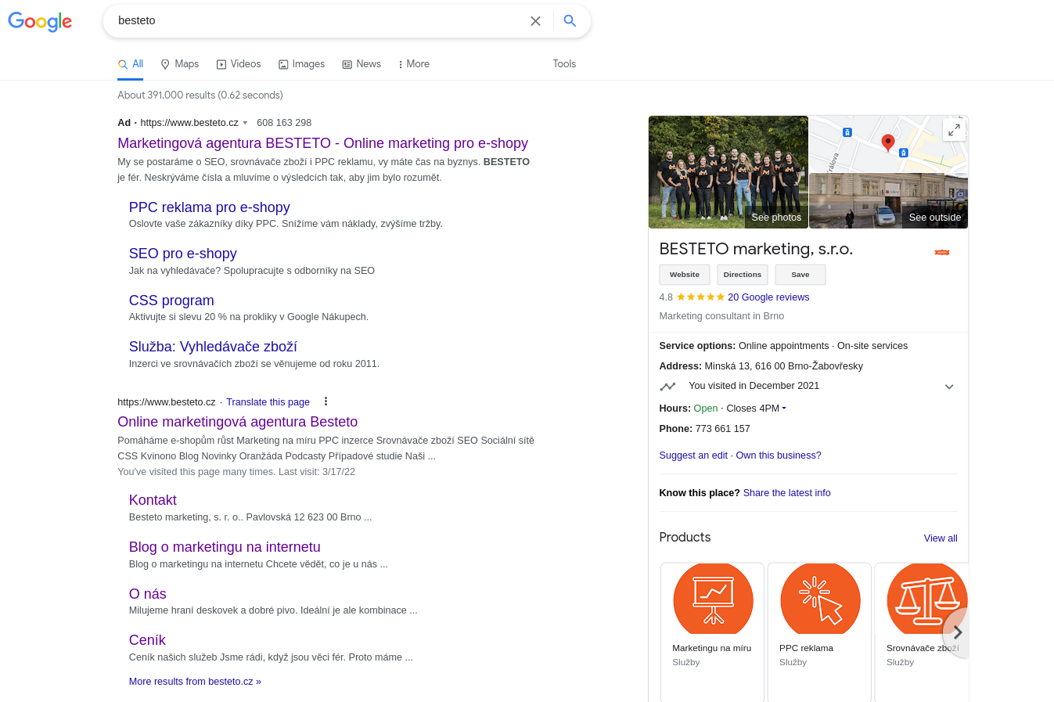Click the Marketingu na míru product icon
The image size is (1054, 702).
713,599
